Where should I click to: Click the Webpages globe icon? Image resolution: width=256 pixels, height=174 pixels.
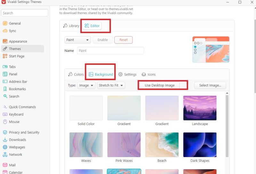(5, 147)
